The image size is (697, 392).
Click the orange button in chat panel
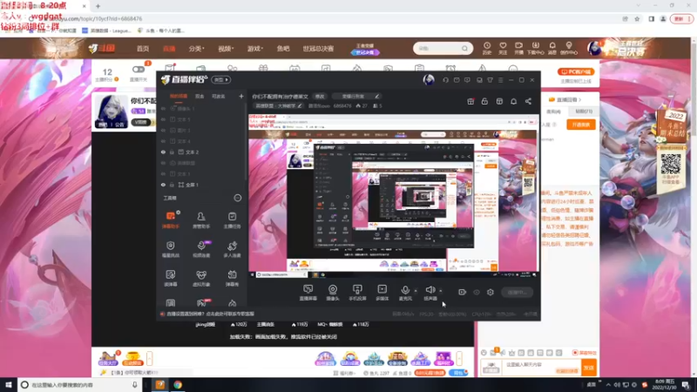[581, 125]
